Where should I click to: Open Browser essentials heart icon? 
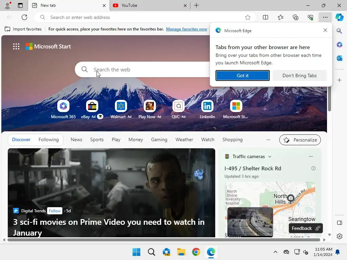[310, 17]
